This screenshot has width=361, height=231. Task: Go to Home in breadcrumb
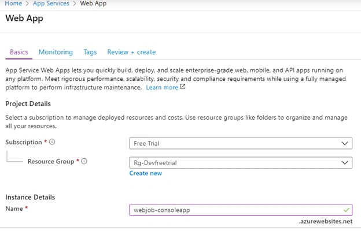[13, 3]
